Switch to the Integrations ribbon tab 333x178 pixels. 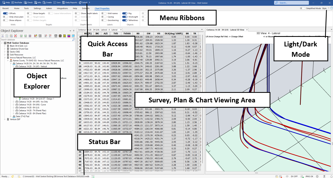point(62,8)
